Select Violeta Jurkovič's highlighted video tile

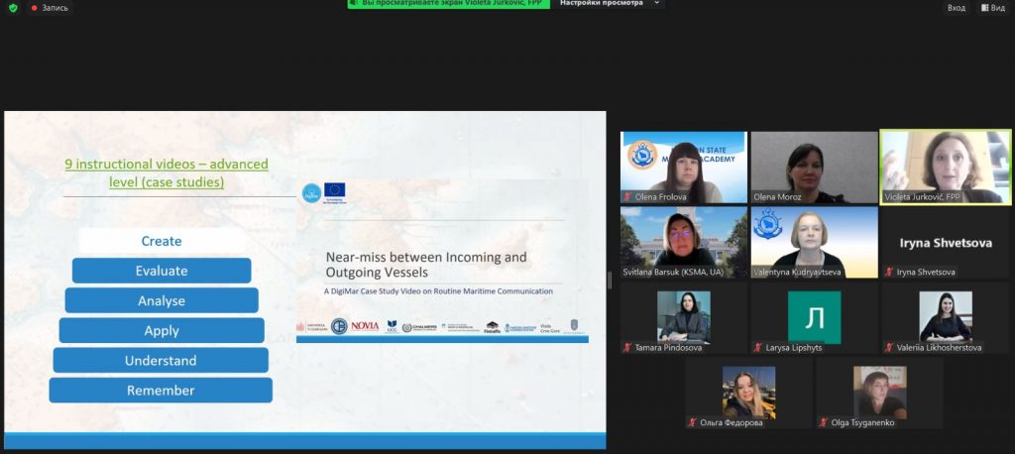946,167
